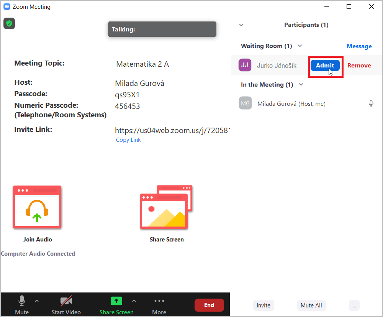This screenshot has width=383, height=317.
Task: Remove Jurko Jánošík from waiting room
Action: [x=359, y=66]
